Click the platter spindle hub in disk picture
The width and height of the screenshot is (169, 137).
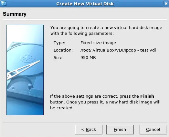coord(28,58)
